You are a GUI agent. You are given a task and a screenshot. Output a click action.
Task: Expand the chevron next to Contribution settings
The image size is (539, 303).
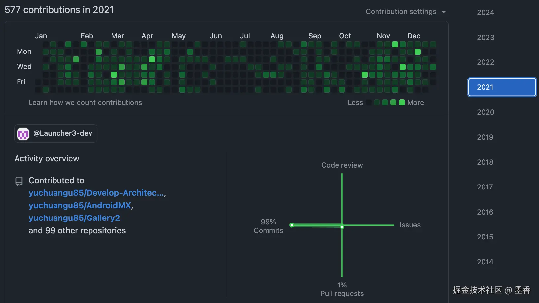click(x=444, y=12)
